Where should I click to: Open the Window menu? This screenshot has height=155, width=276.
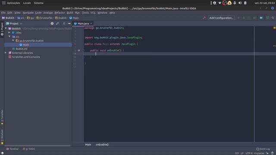tap(102, 12)
